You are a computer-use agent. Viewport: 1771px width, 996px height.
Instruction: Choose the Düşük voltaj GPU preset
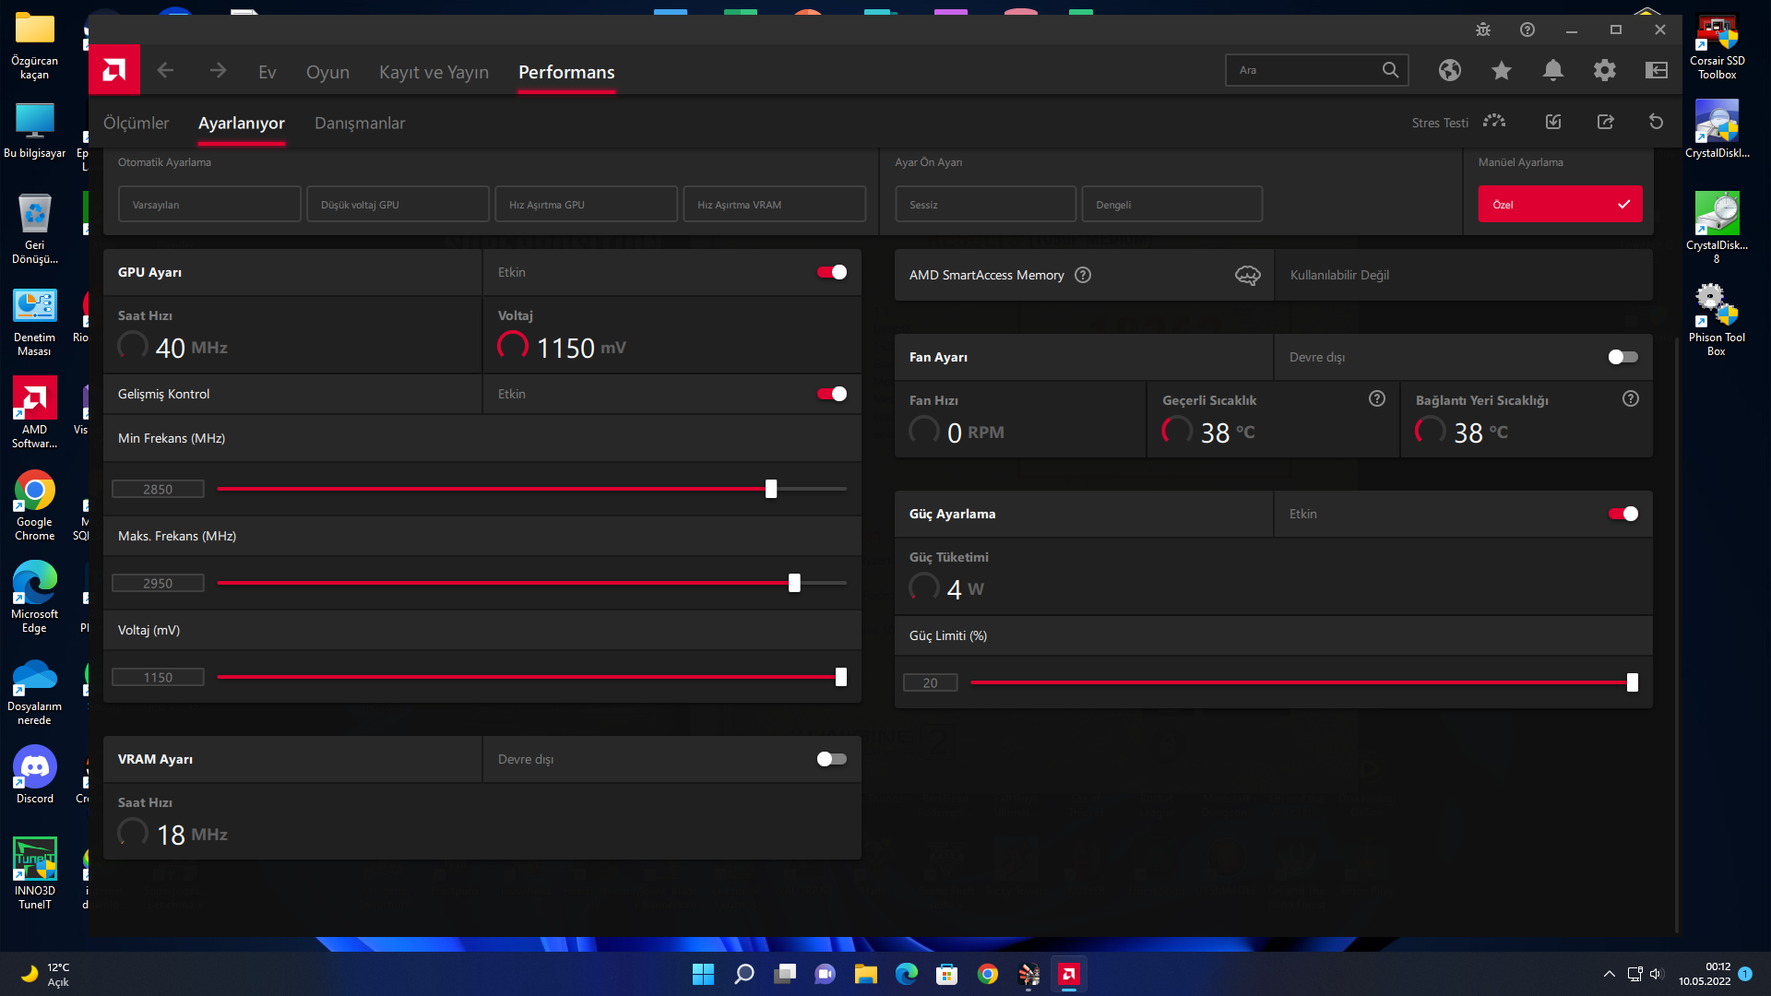click(398, 204)
